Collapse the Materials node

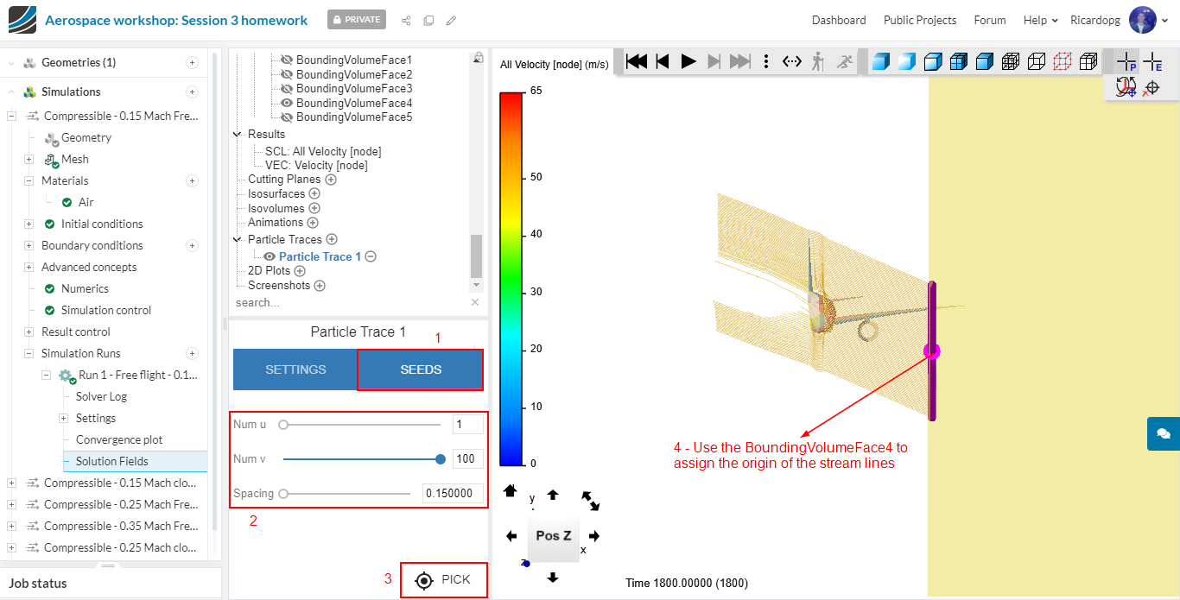29,181
